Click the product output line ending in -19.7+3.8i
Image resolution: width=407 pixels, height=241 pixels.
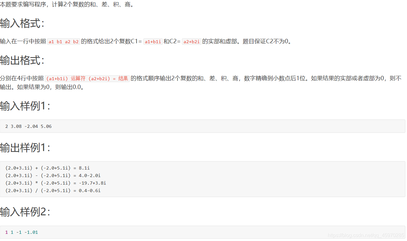coord(56,183)
